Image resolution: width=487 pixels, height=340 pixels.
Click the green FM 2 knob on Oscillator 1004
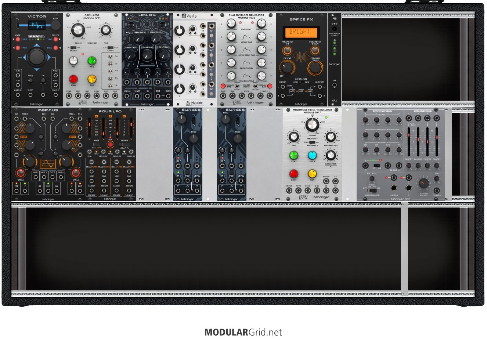[92, 61]
